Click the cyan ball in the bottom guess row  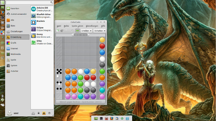[x=80, y=97]
